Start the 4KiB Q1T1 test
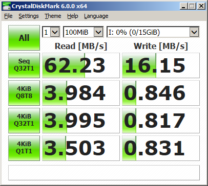This screenshot has height=186, width=208. [x=24, y=148]
